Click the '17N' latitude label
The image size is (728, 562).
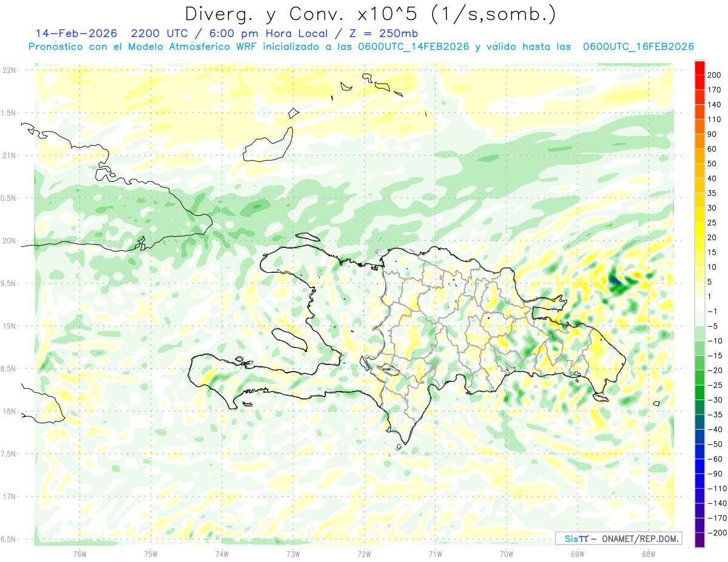8,497
